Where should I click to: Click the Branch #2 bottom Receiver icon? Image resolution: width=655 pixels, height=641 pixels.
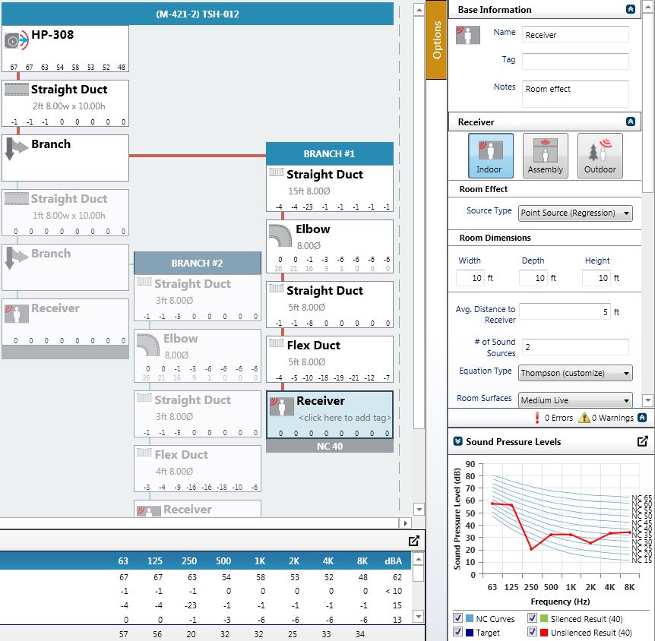click(149, 511)
